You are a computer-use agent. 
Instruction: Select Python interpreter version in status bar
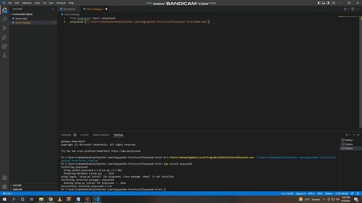342,193
